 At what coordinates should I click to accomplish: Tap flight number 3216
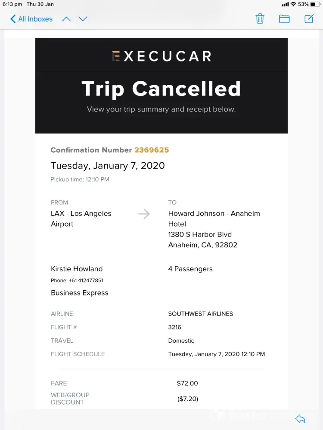point(174,327)
